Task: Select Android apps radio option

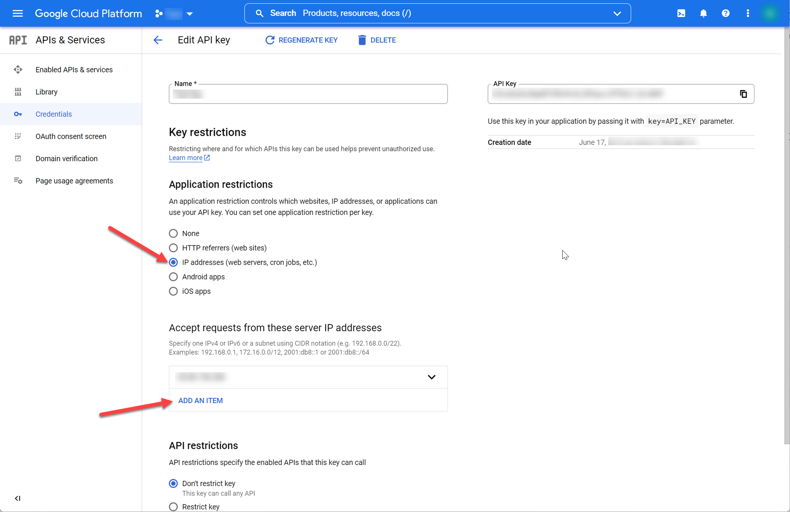Action: point(173,277)
